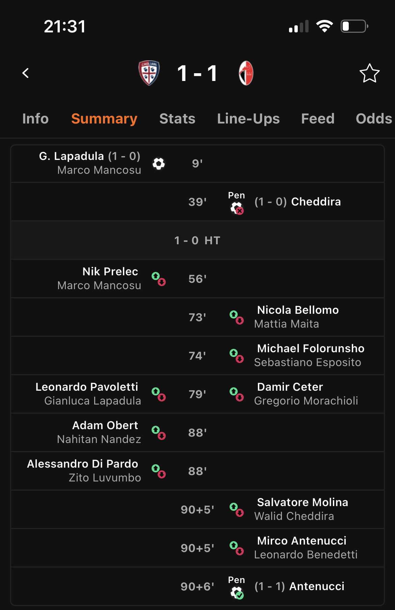Tap the back arrow icon
Image resolution: width=395 pixels, height=610 pixels.
(x=26, y=73)
